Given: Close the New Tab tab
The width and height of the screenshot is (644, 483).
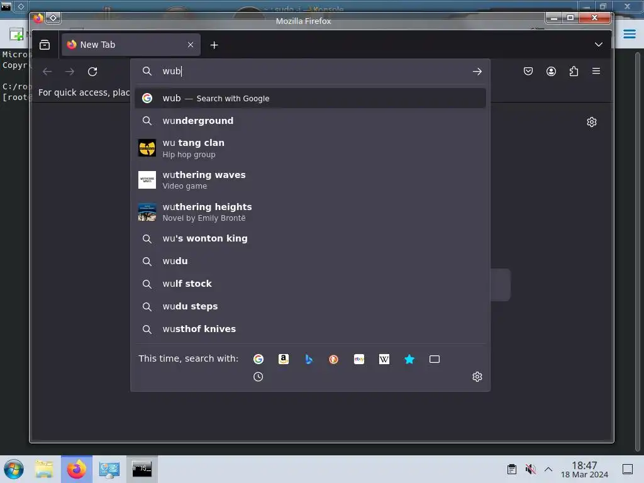Looking at the screenshot, I should click(191, 45).
